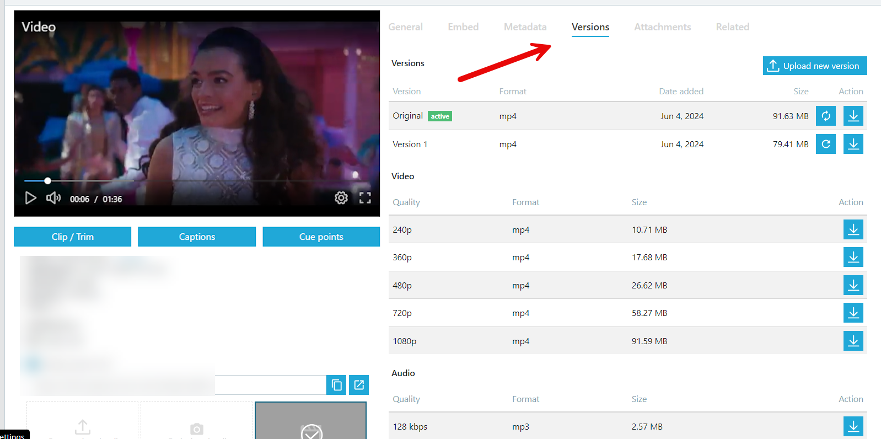This screenshot has height=439, width=881.
Task: Open Cue points editor
Action: 321,237
